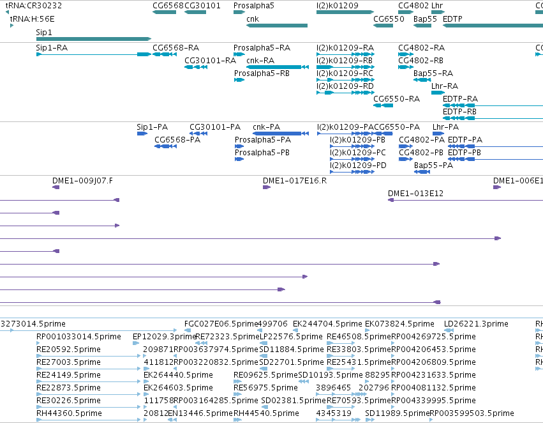Click the CG30101 gene label in top track
This screenshot has height=423, width=543.
202,6
